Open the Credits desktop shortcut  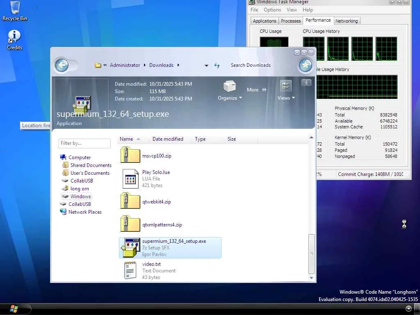(14, 40)
